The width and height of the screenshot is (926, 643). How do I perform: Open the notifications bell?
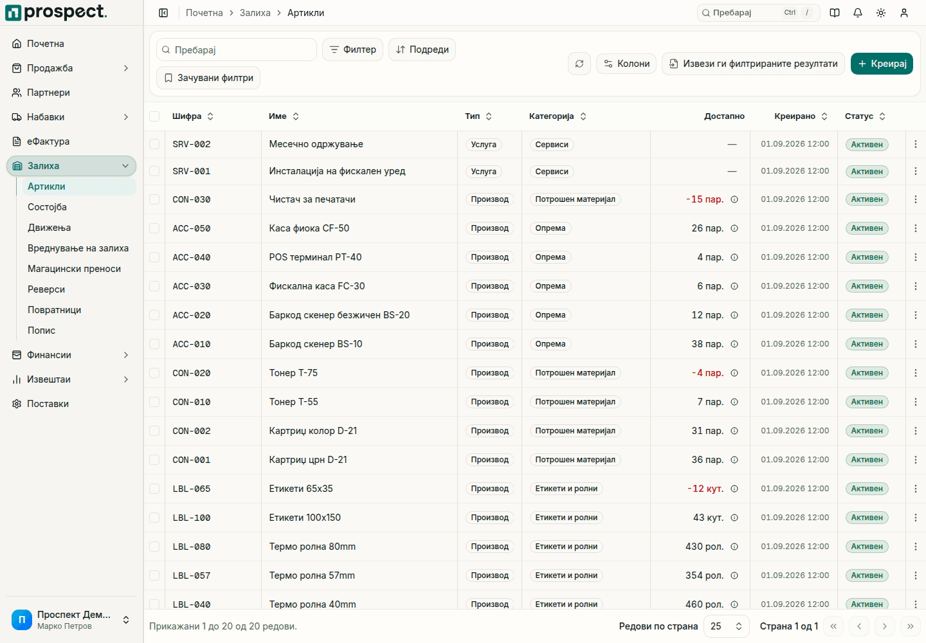tap(858, 13)
